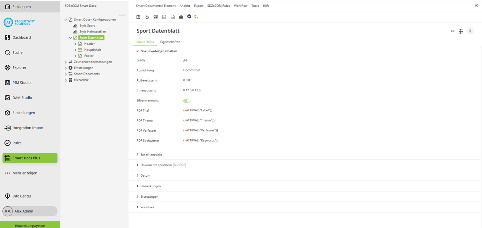
Task: Expand the Einstellungen tree node
Action: click(x=66, y=68)
